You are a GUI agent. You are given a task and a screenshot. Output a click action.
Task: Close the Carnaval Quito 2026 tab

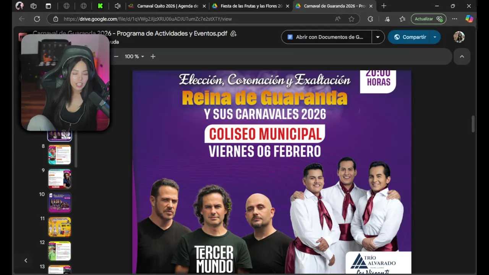[x=204, y=6]
